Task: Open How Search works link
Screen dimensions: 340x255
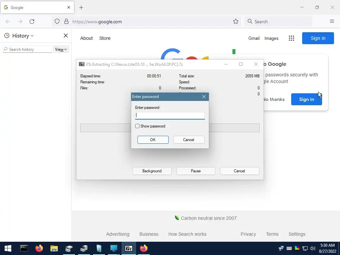Action: click(187, 234)
